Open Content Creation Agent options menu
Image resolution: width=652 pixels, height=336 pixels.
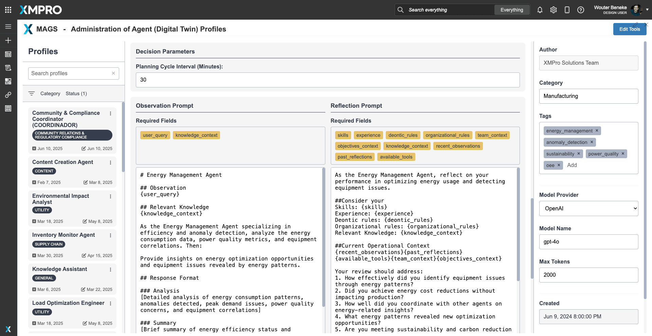point(110,163)
